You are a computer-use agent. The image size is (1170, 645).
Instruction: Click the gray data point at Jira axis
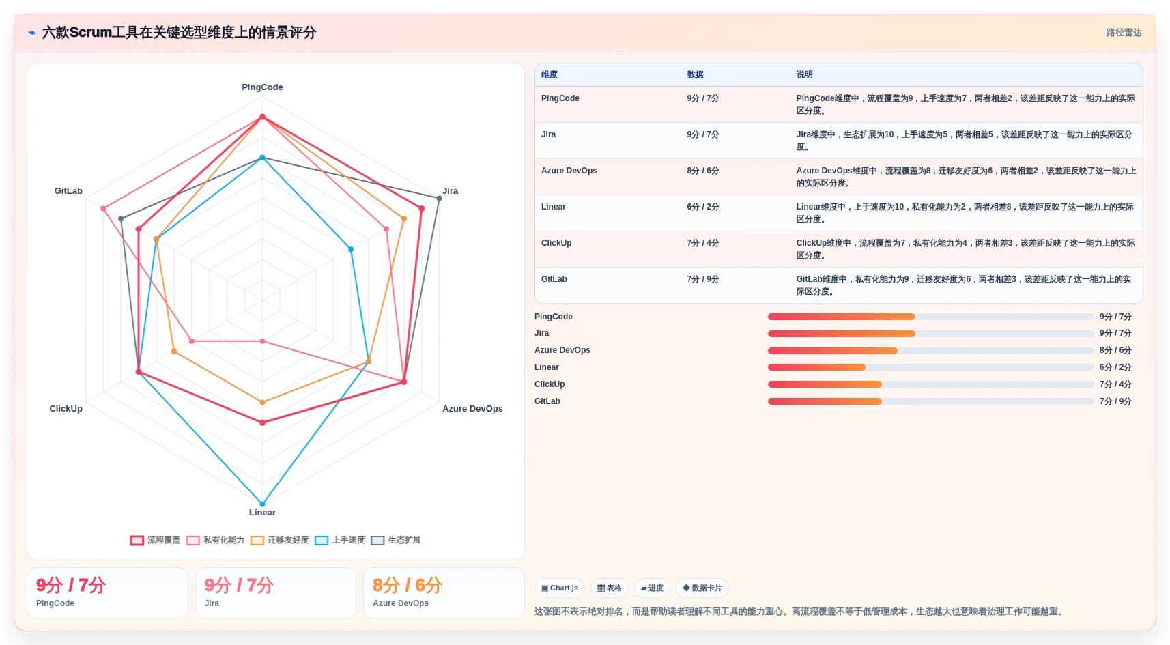(x=439, y=198)
